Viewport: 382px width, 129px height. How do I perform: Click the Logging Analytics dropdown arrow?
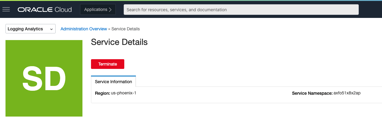(x=51, y=29)
